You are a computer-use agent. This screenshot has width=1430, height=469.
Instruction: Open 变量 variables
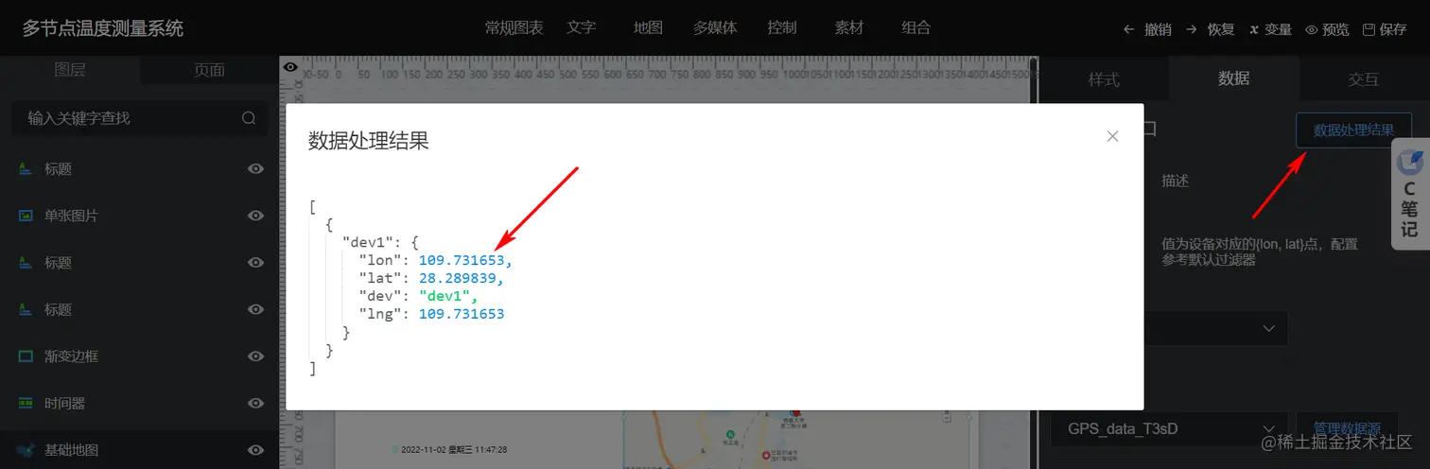1270,29
